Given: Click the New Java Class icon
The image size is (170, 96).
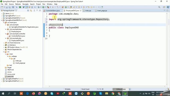Looking at the screenshot, I should [x=66, y=7].
